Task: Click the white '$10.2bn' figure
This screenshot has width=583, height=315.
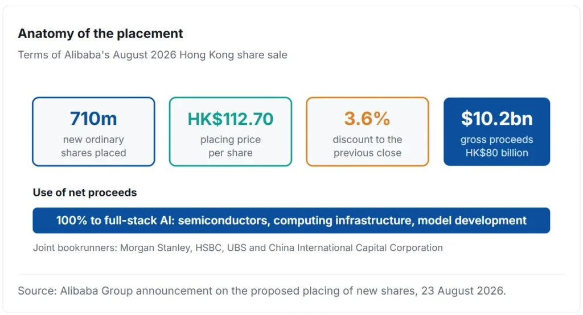Action: 496,119
